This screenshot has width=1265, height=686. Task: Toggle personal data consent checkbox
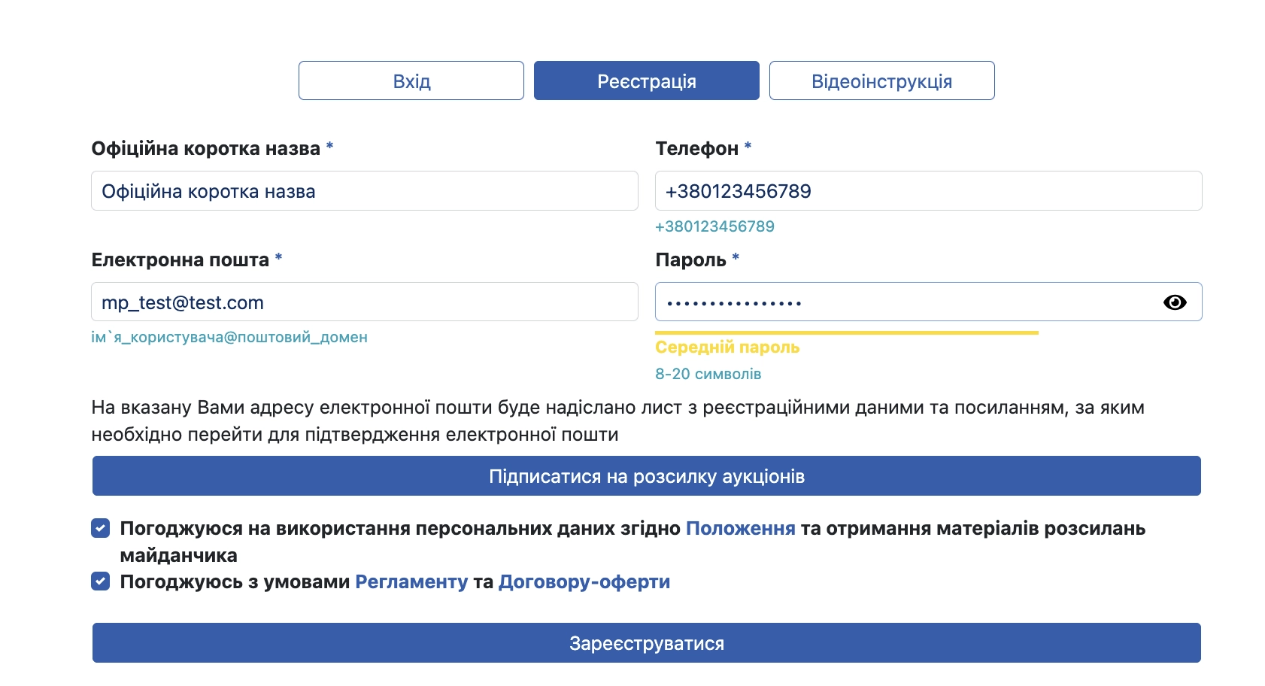point(101,528)
